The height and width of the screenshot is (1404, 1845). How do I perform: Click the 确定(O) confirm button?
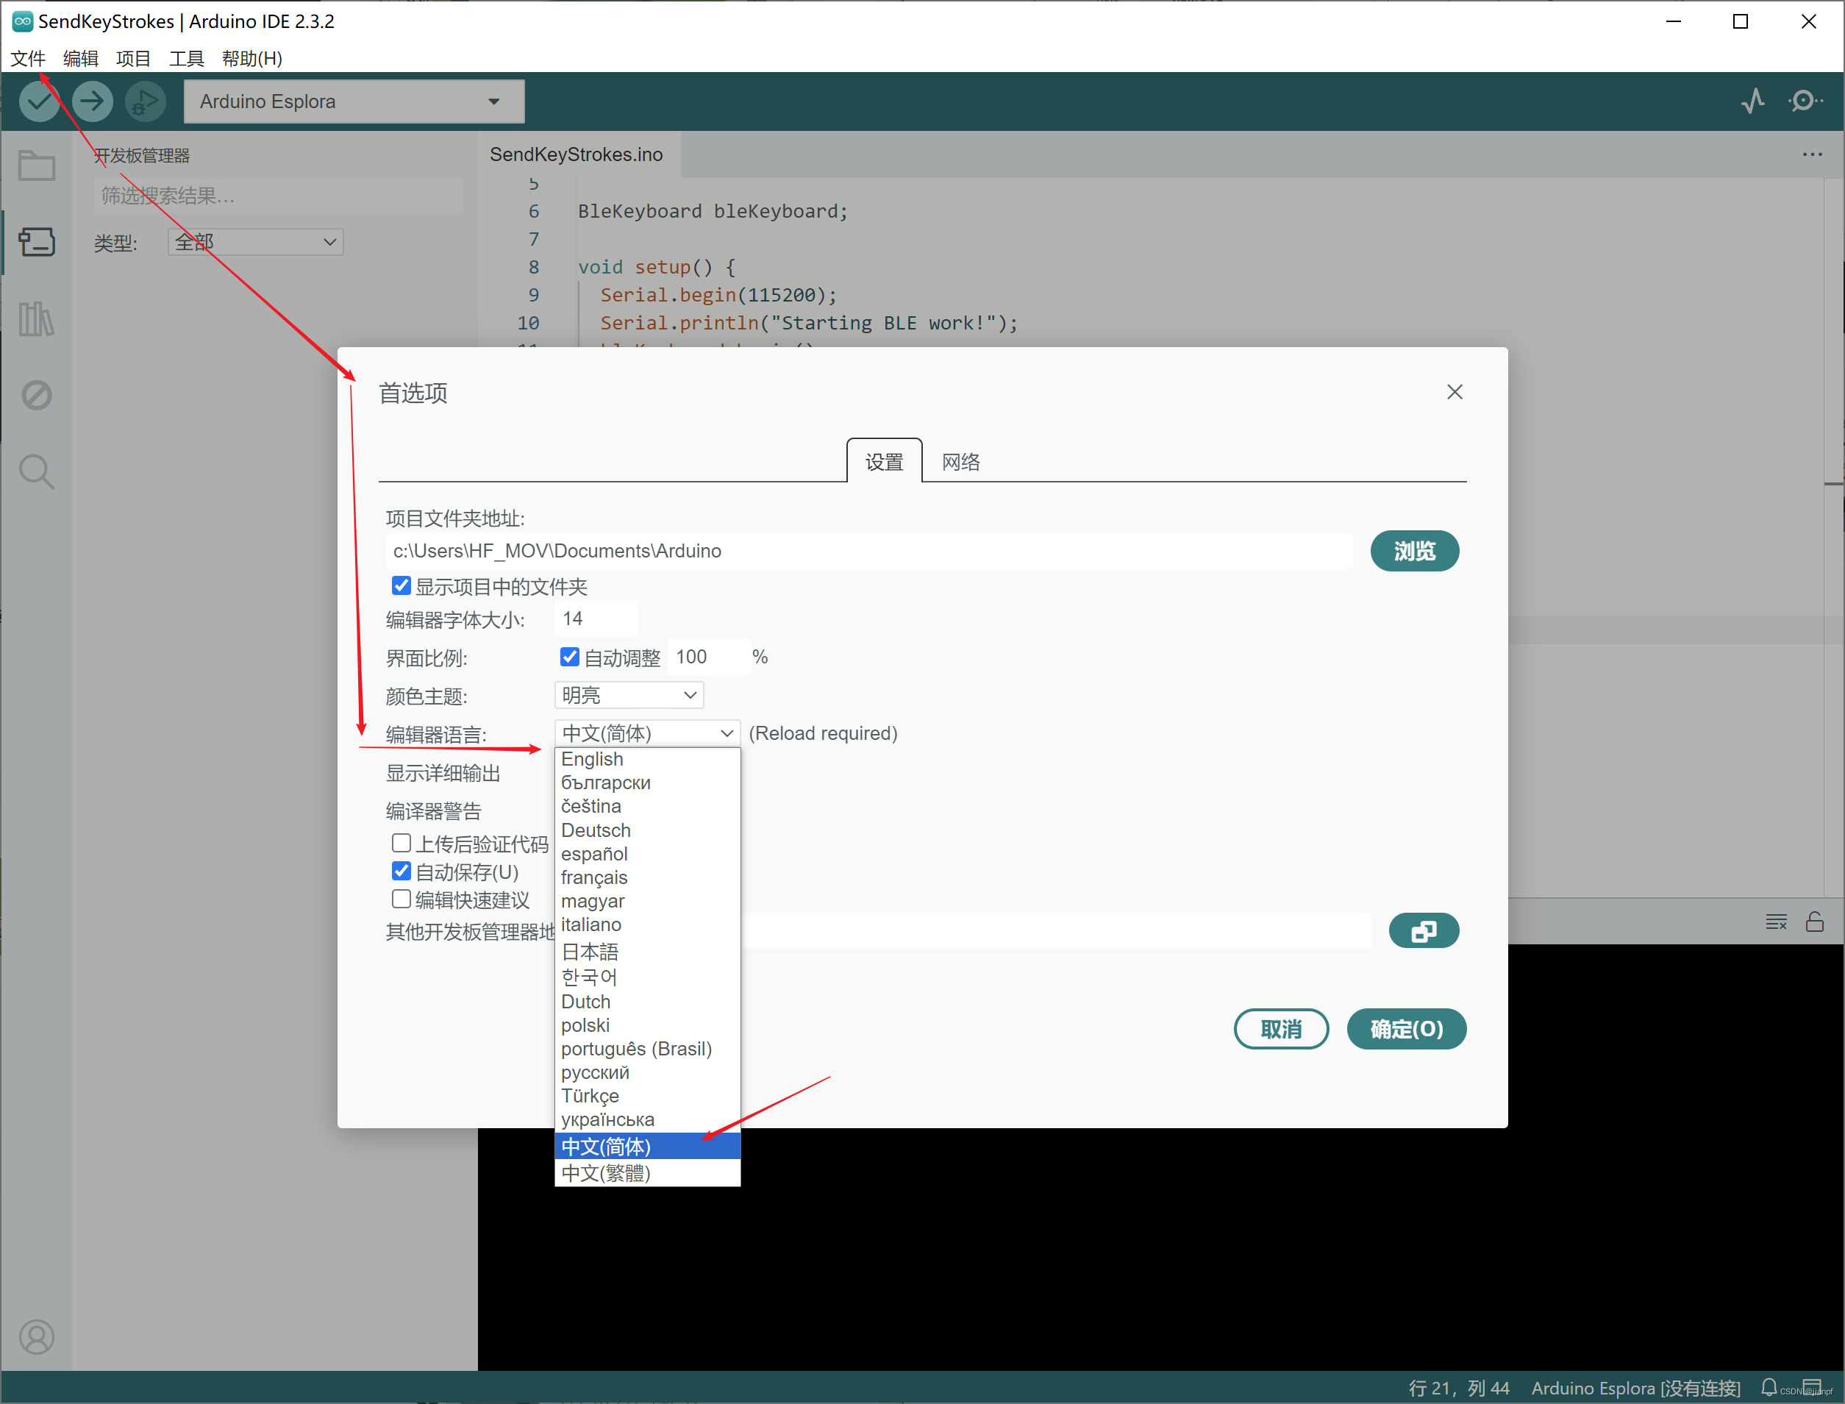[1406, 1029]
